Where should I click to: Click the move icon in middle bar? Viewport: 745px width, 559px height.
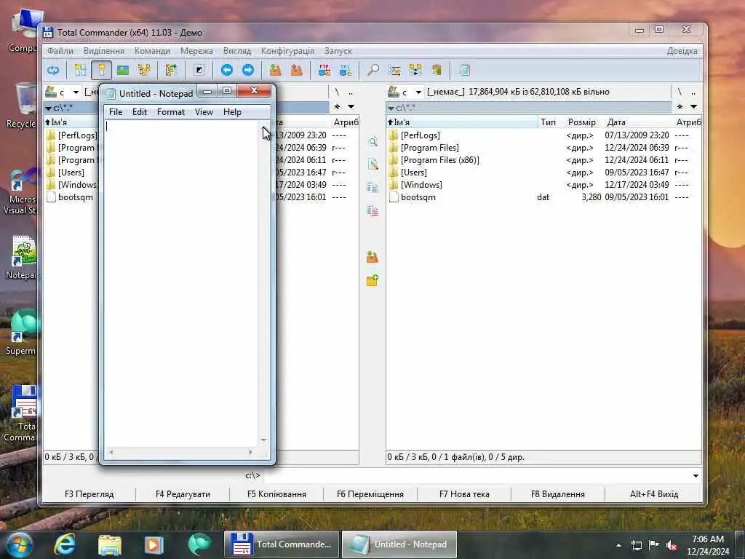(x=373, y=210)
